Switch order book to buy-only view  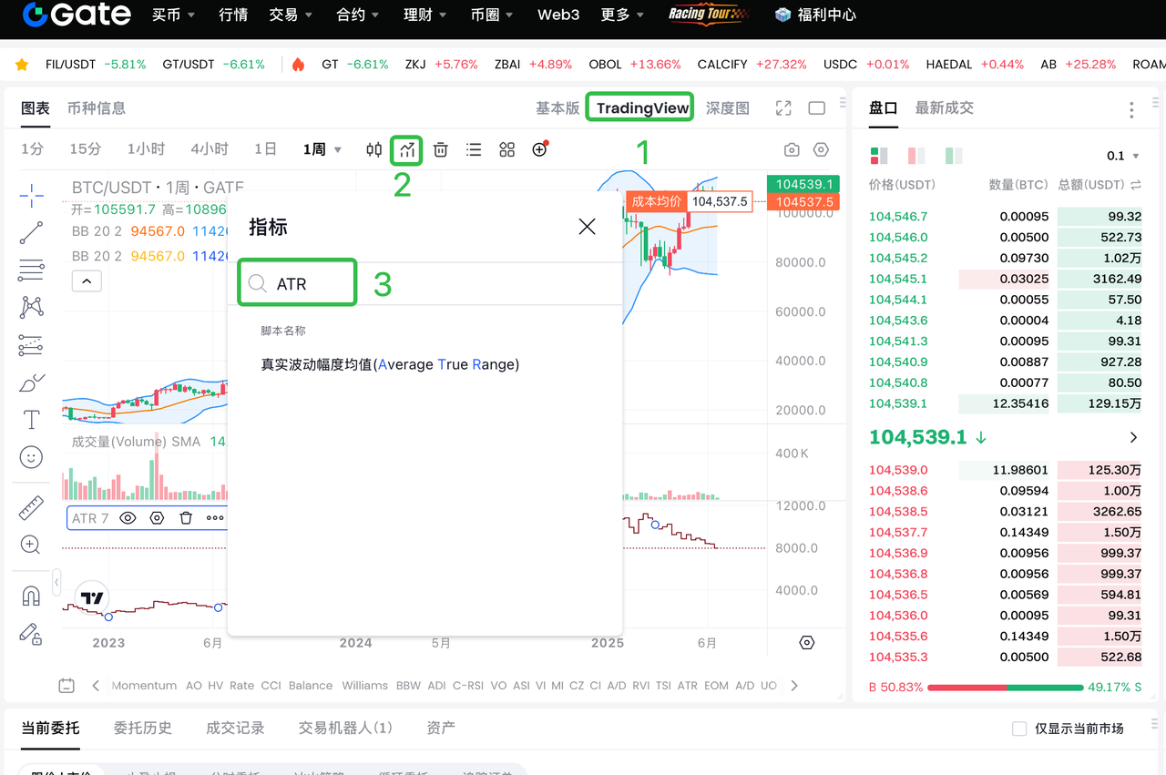click(x=953, y=156)
